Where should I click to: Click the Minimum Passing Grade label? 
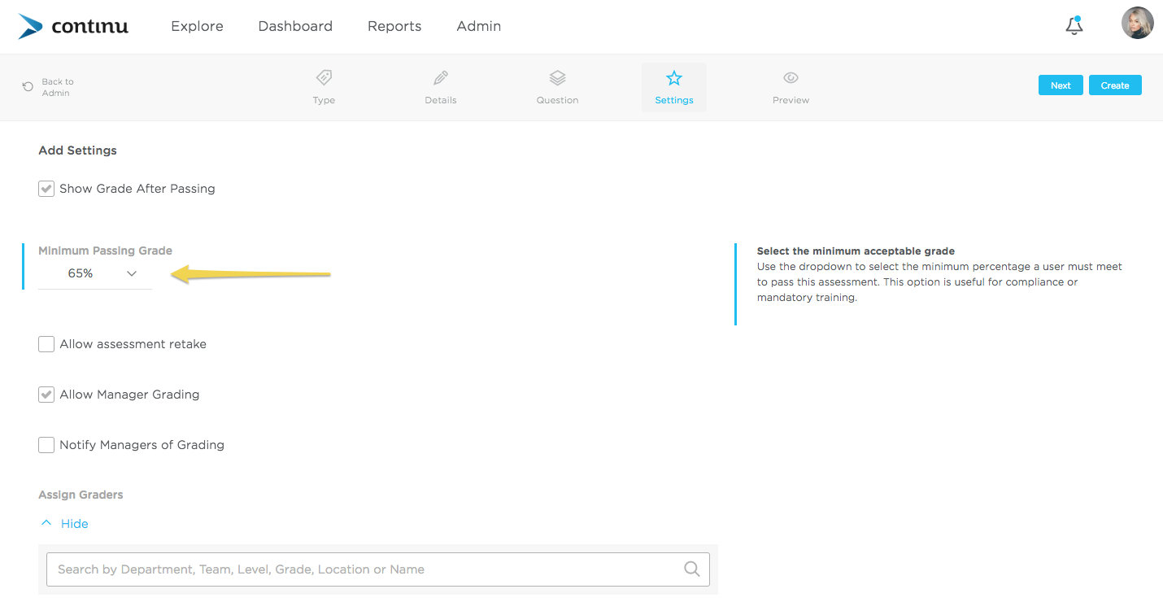tap(106, 251)
